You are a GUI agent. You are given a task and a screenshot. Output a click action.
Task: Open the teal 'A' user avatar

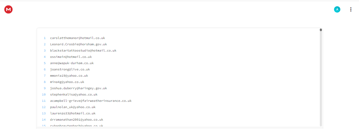coord(337,9)
